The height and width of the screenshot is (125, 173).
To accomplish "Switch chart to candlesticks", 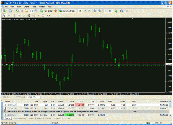I will tap(85, 11).
